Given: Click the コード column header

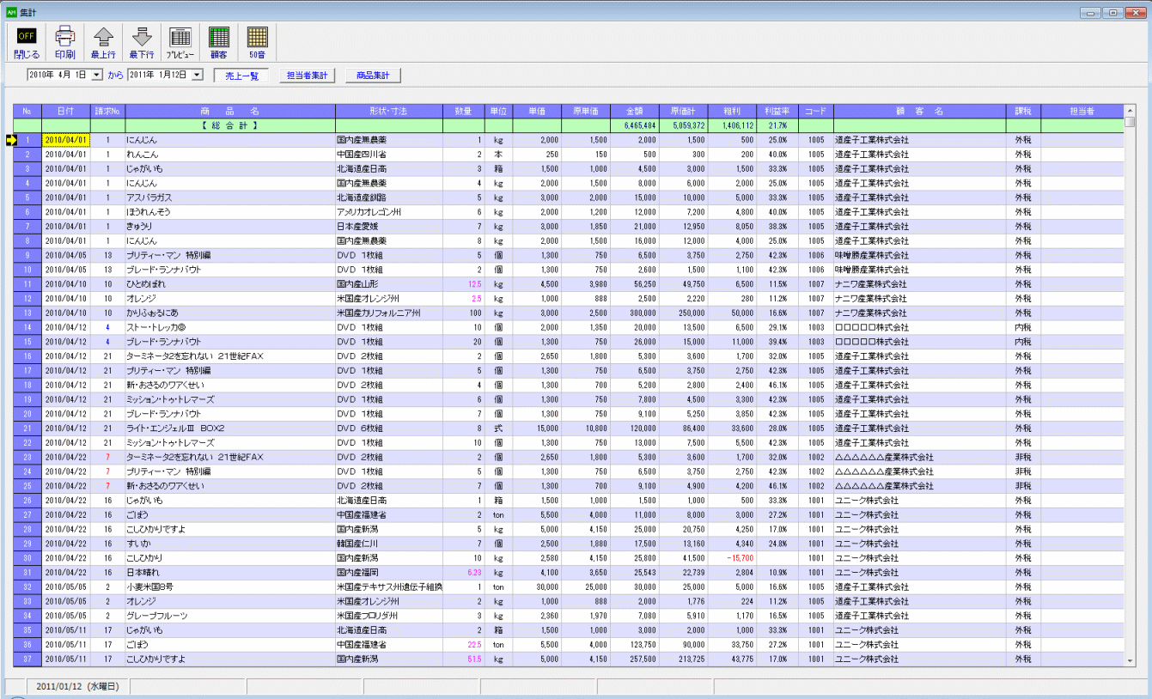Looking at the screenshot, I should click(x=816, y=111).
